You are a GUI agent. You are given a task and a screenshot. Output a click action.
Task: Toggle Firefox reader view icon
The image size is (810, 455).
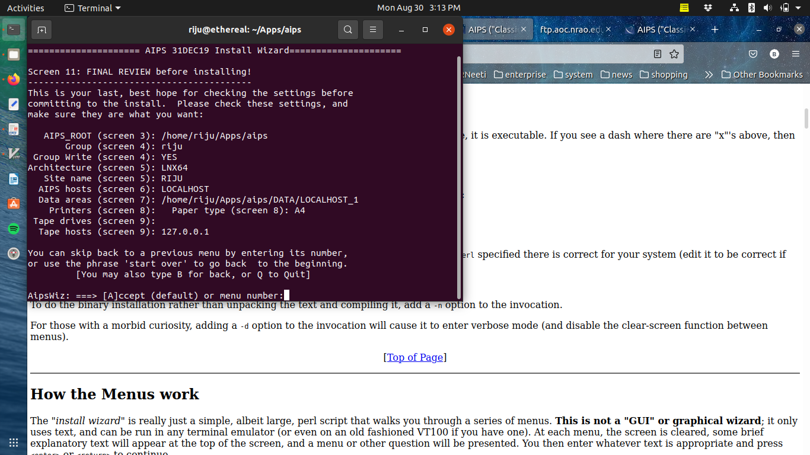[x=657, y=54]
